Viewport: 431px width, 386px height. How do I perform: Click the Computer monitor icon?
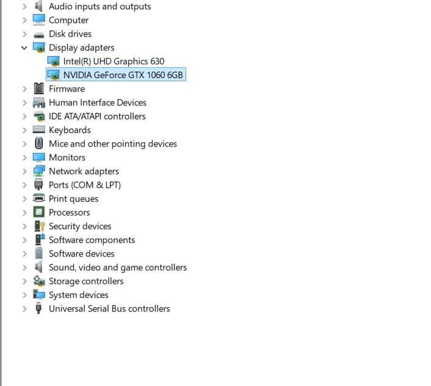(38, 20)
